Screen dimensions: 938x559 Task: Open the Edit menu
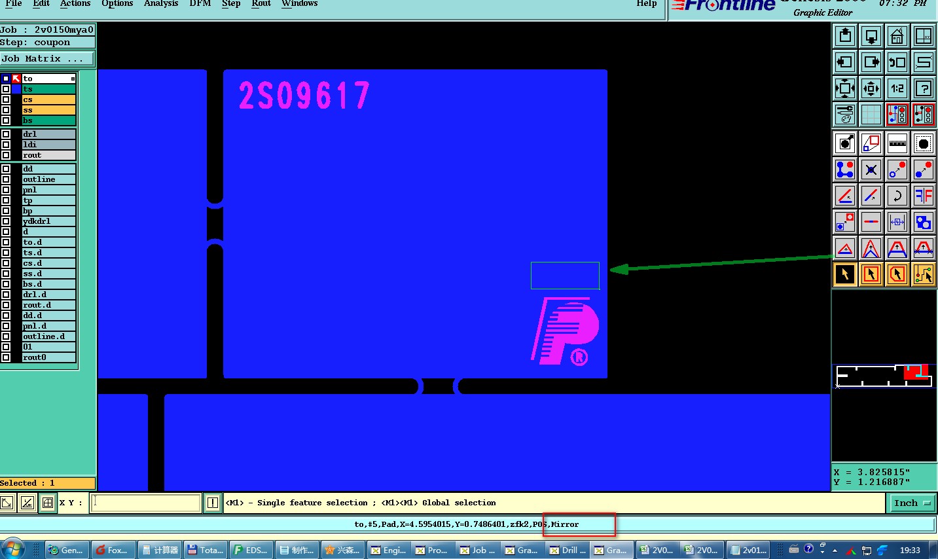coord(41,3)
